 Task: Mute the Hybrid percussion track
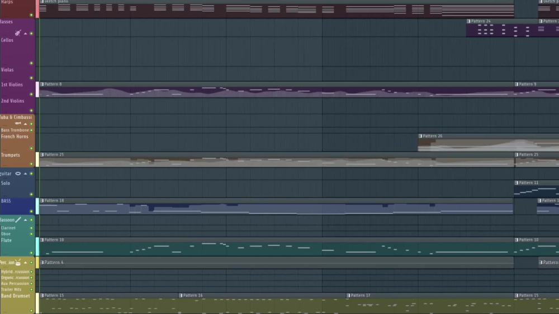click(31, 272)
